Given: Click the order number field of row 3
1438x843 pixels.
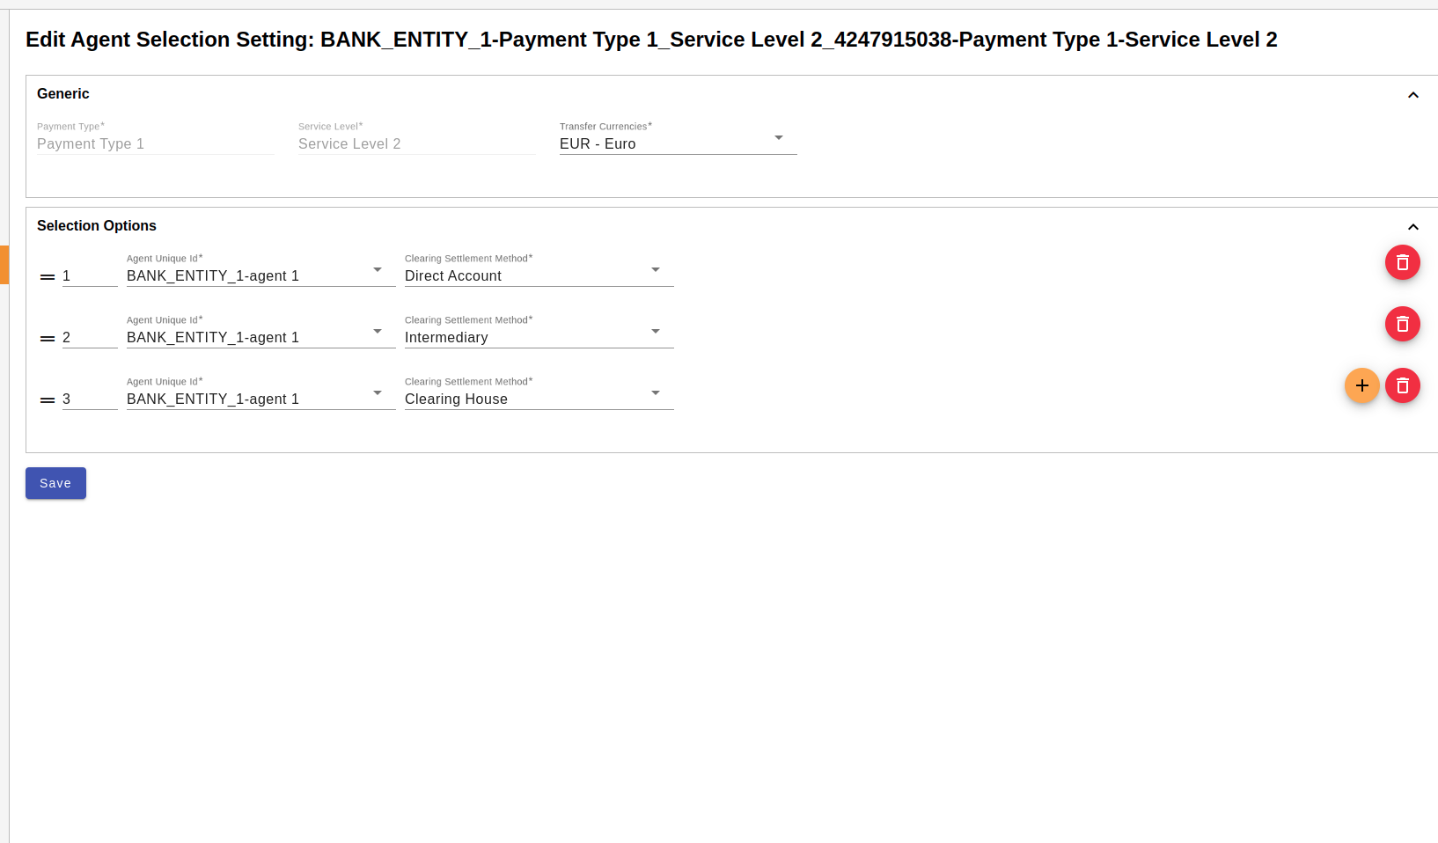Looking at the screenshot, I should pos(89,399).
